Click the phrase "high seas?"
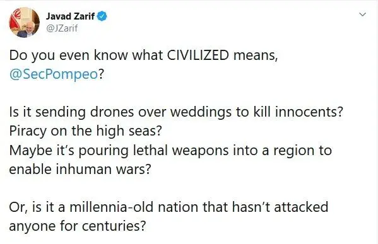378x244 pixels. [x=129, y=131]
